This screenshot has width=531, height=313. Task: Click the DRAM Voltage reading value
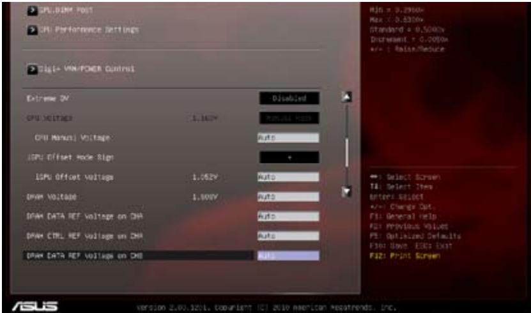[205, 197]
